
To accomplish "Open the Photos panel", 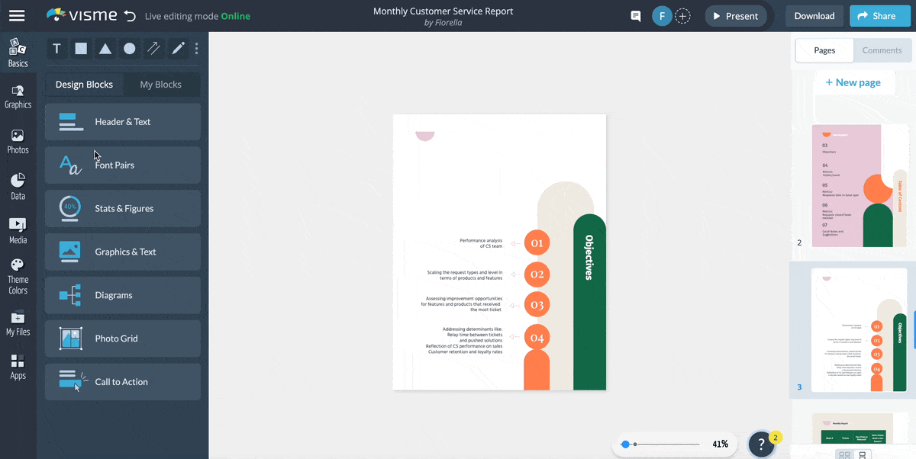I will click(x=18, y=140).
